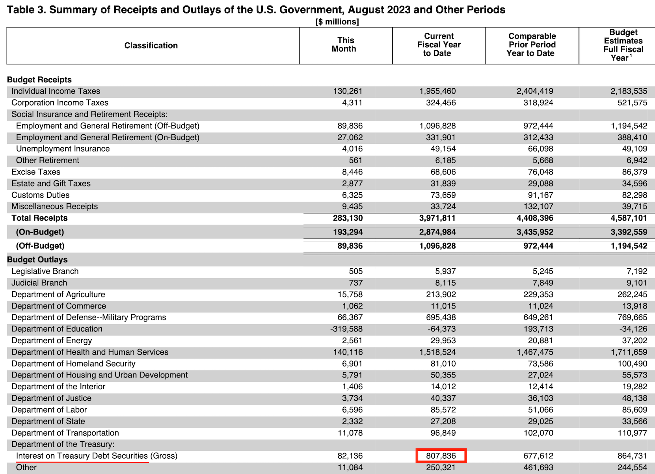Click 'Department of Commerce' row label
655x474 pixels.
[59, 306]
